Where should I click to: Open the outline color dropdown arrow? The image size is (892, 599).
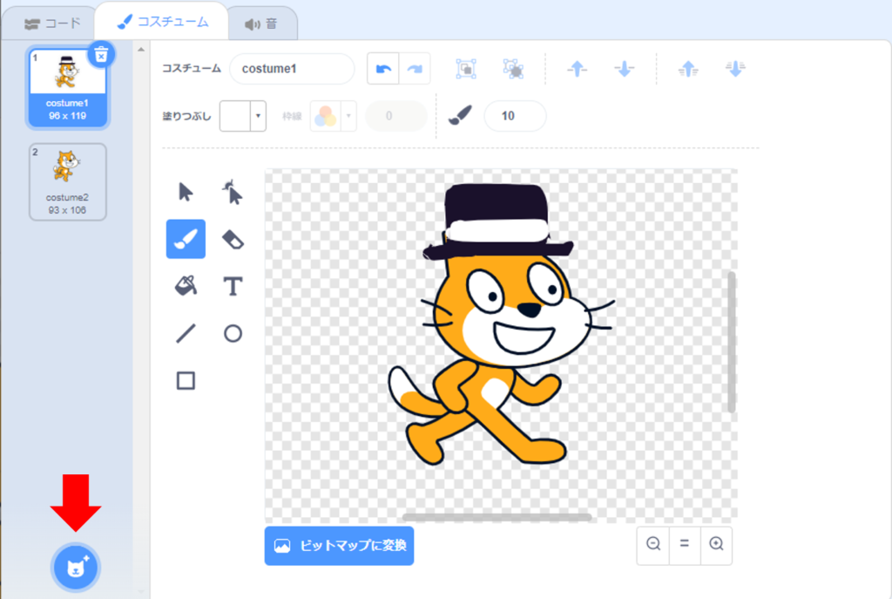pos(348,116)
